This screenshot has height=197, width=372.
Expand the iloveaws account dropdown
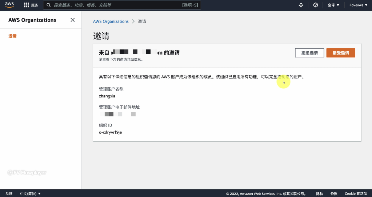coord(358,5)
